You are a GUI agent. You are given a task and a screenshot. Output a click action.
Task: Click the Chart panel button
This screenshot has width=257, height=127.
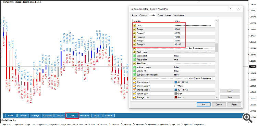[72, 116]
